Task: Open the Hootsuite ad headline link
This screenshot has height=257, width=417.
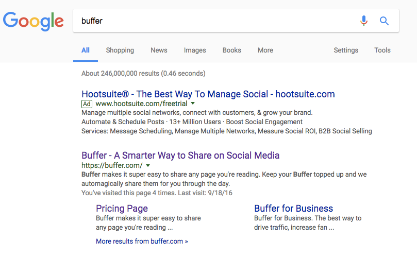Action: (208, 94)
